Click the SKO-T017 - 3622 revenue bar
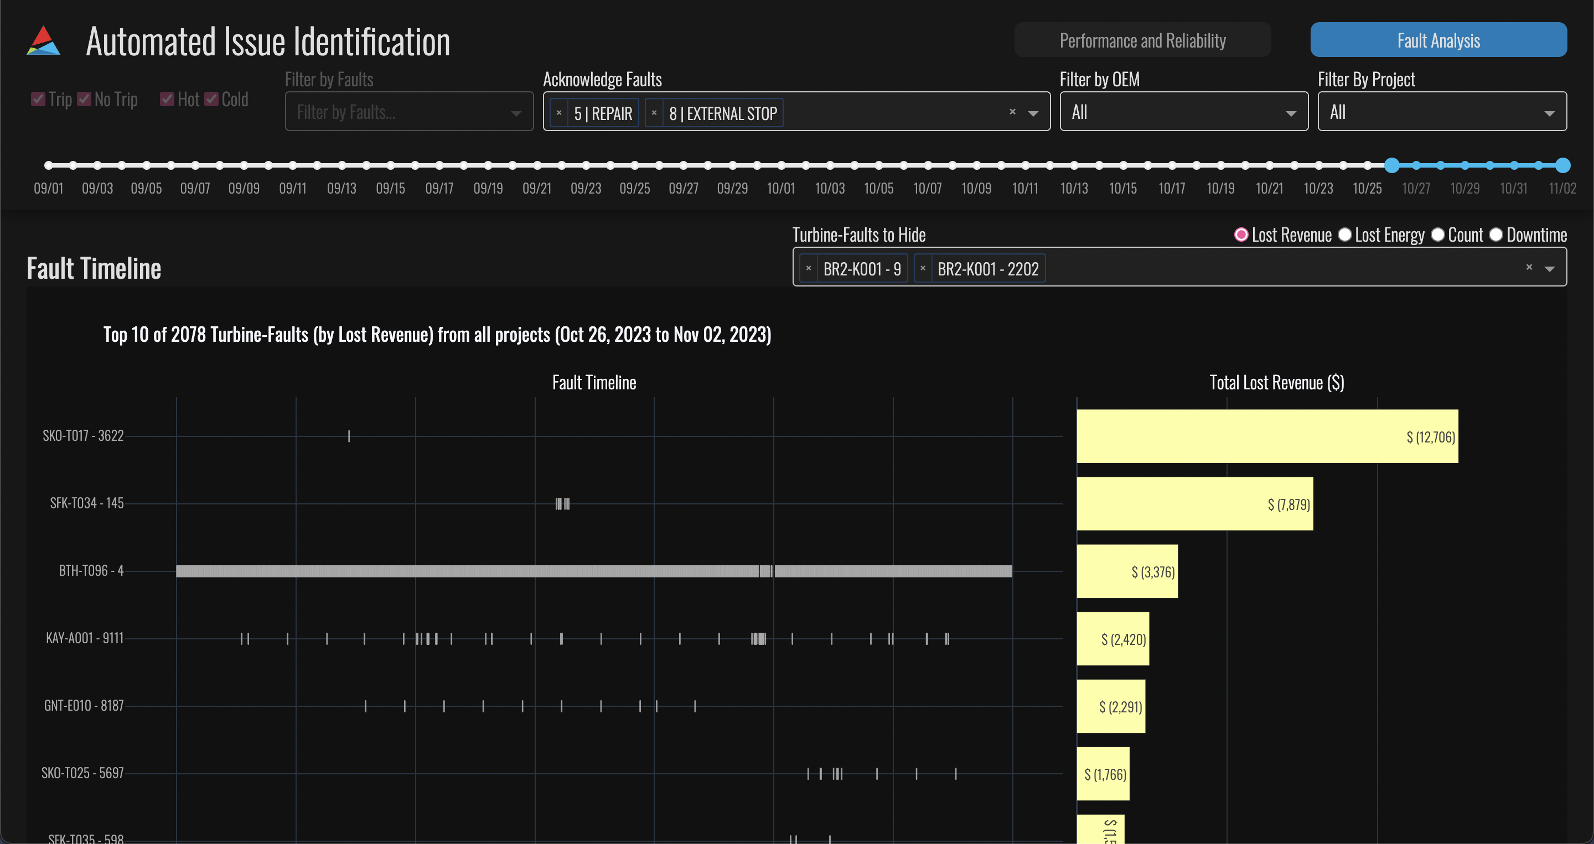This screenshot has height=844, width=1594. coord(1267,436)
